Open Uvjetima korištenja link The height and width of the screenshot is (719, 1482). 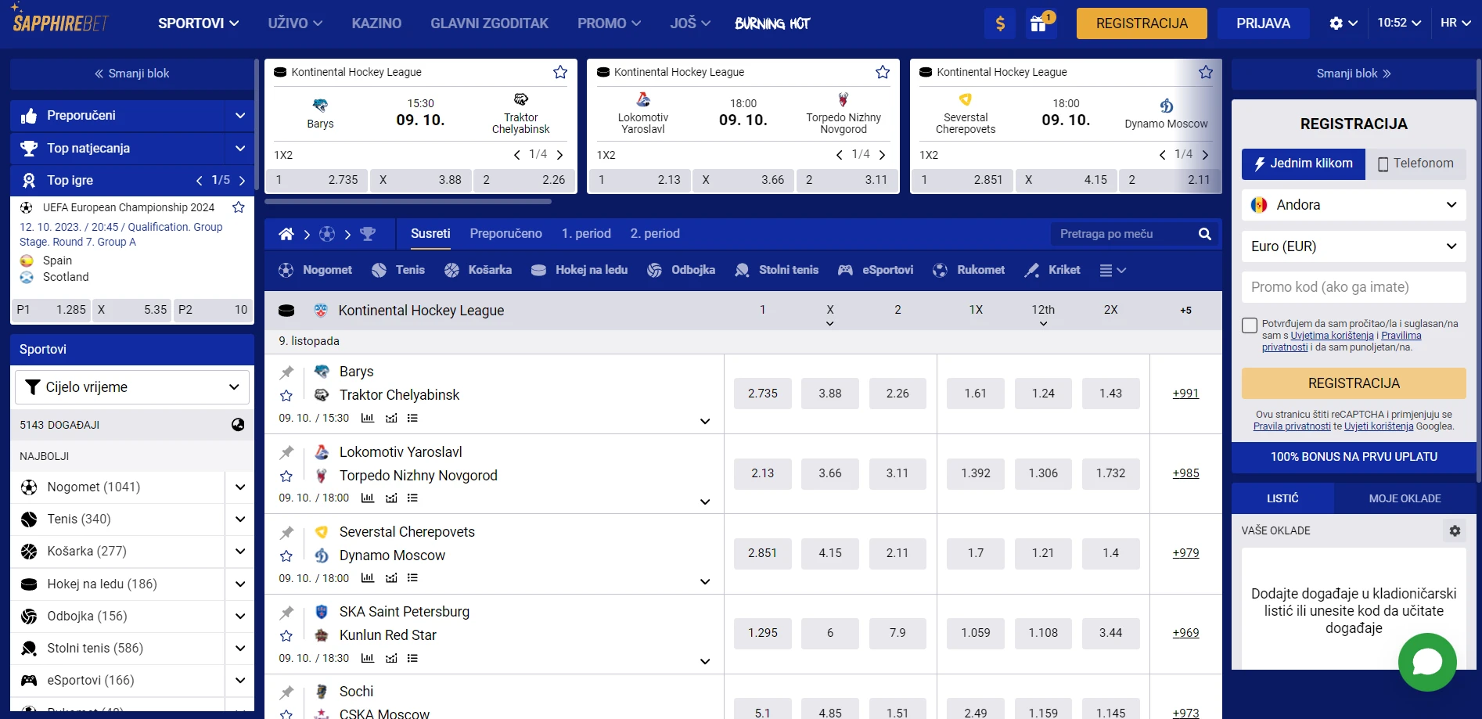pyautogui.click(x=1332, y=336)
